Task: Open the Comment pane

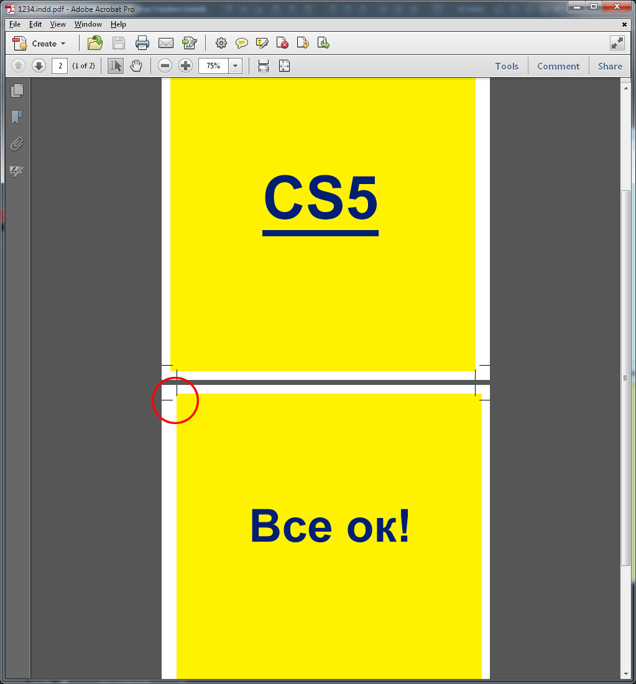Action: point(558,67)
